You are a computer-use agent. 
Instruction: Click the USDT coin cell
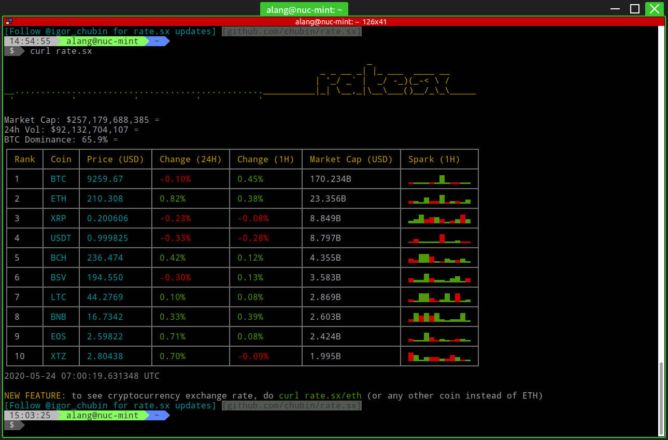[61, 238]
